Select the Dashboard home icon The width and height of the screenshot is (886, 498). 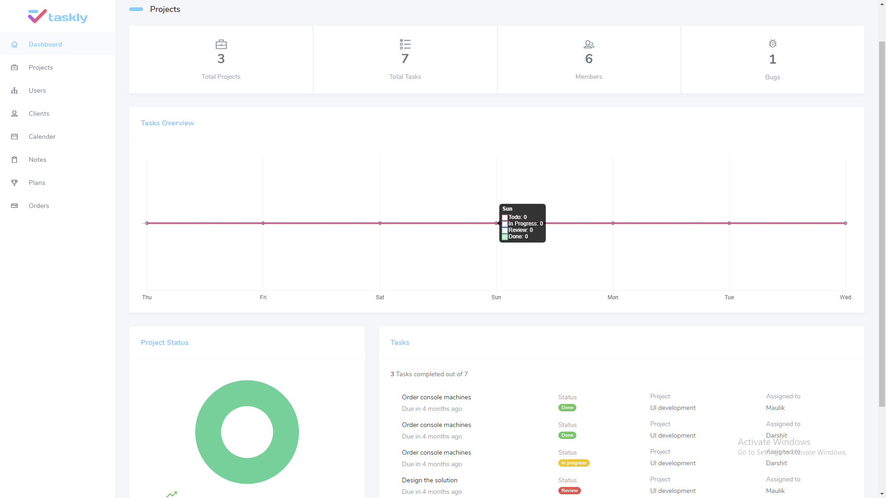point(14,44)
